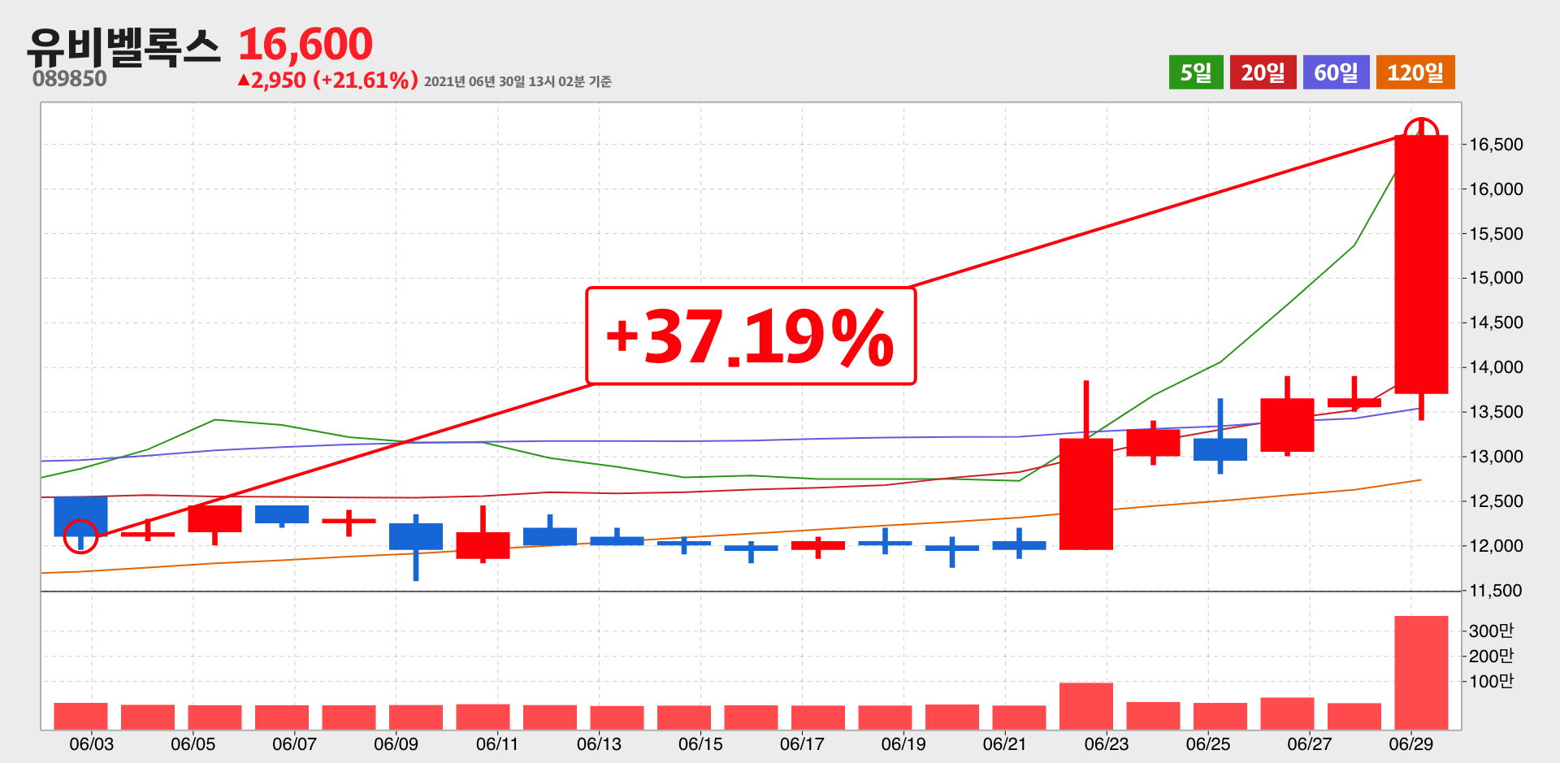Click the stock name 유비벨록스
1560x763 pixels.
coord(123,46)
